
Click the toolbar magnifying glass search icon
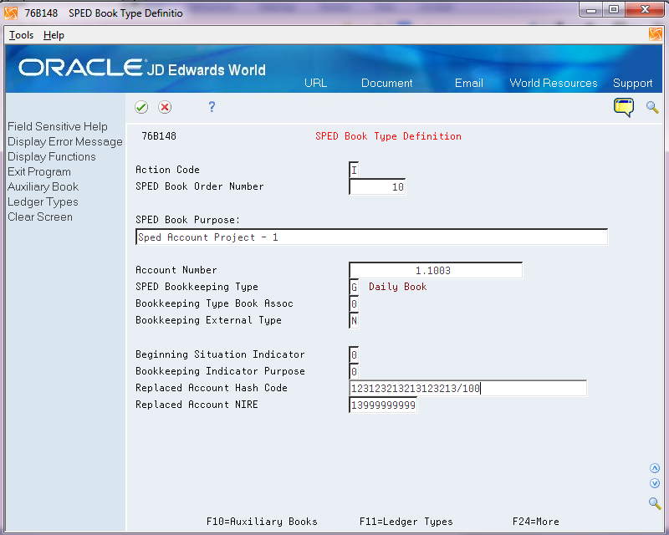tap(652, 107)
